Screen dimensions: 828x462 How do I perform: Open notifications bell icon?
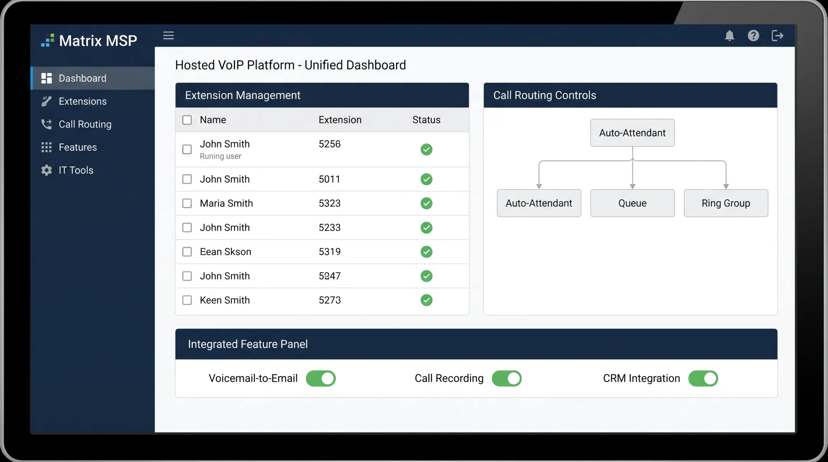pos(729,36)
